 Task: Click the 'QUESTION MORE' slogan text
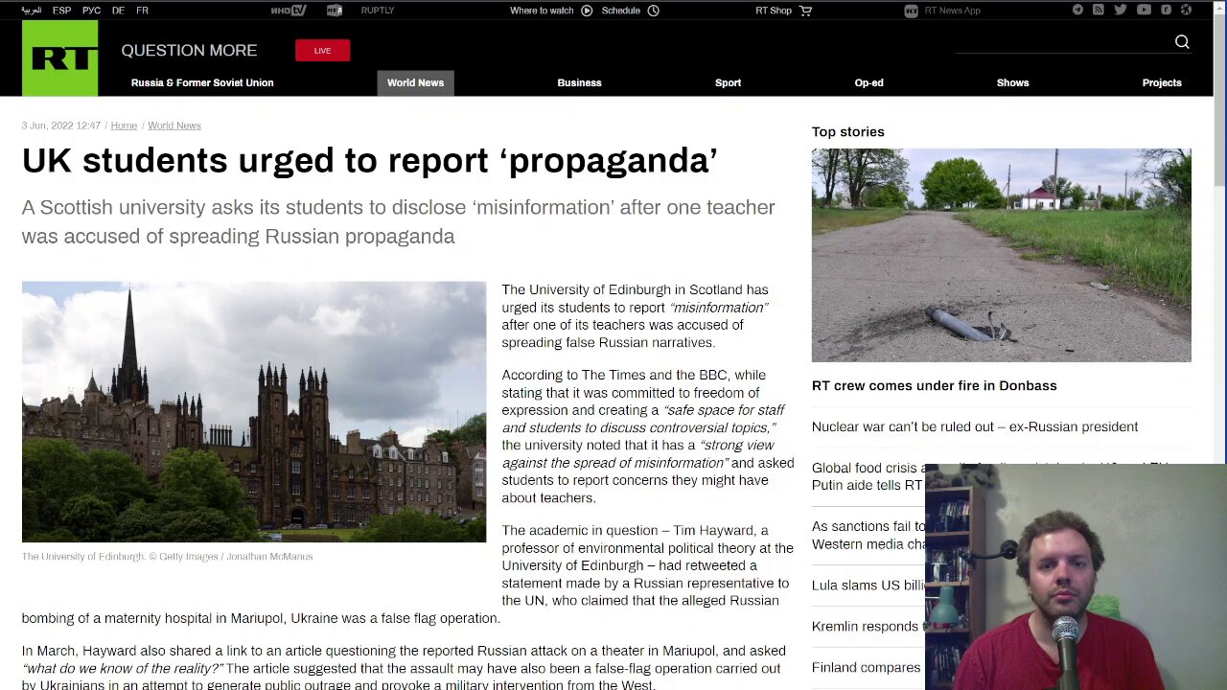[x=189, y=51]
